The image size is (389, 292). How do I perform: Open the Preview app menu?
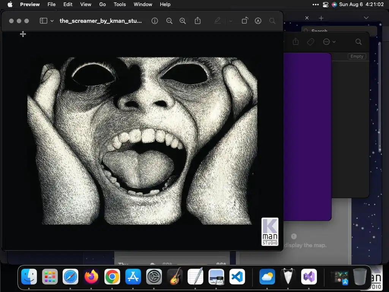(30, 4)
